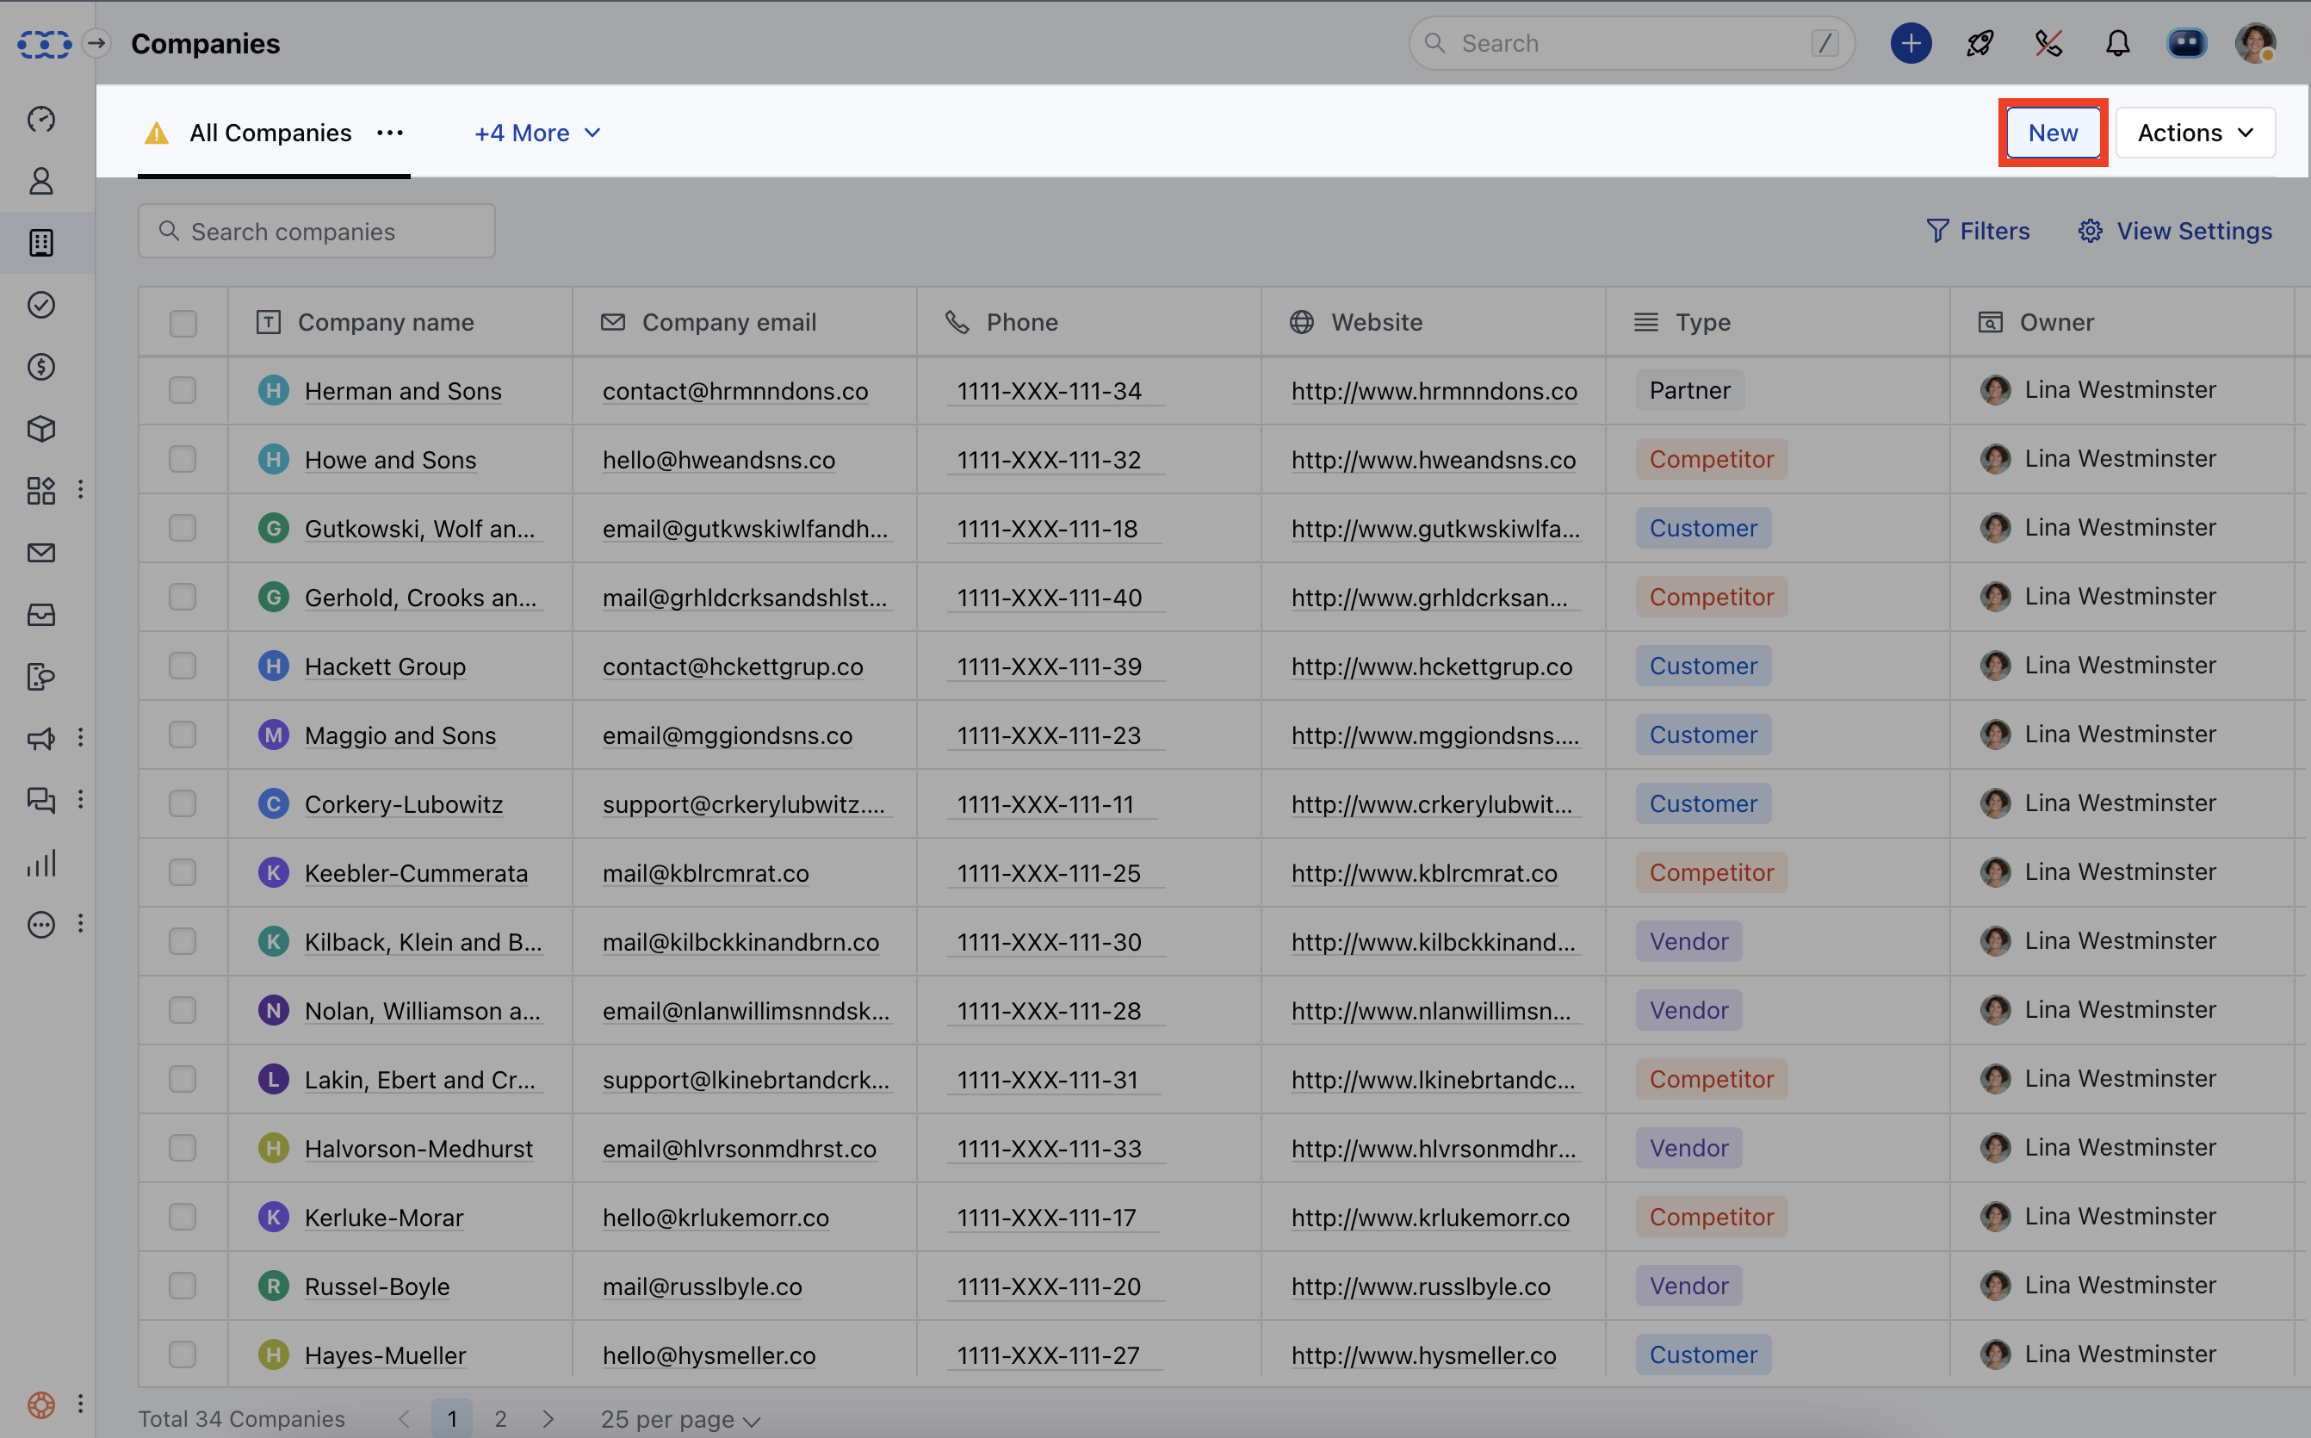Screen dimensions: 2311x1438
Task: Open notifications bell icon
Action: (x=2118, y=43)
